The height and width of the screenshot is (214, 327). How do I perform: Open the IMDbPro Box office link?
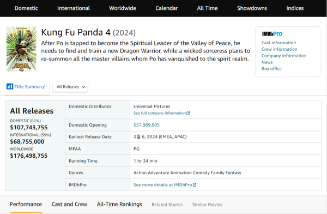pos(271,69)
